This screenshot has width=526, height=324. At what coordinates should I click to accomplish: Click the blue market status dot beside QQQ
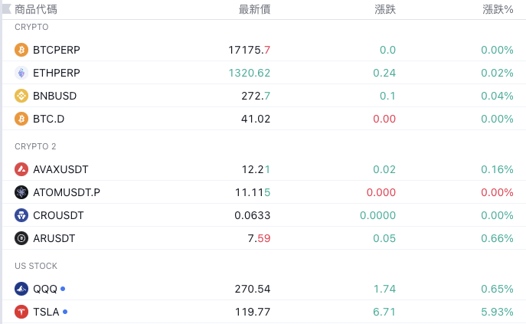click(63, 289)
